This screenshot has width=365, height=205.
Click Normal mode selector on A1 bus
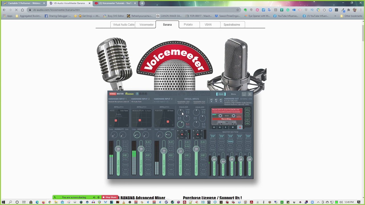pos(213,136)
